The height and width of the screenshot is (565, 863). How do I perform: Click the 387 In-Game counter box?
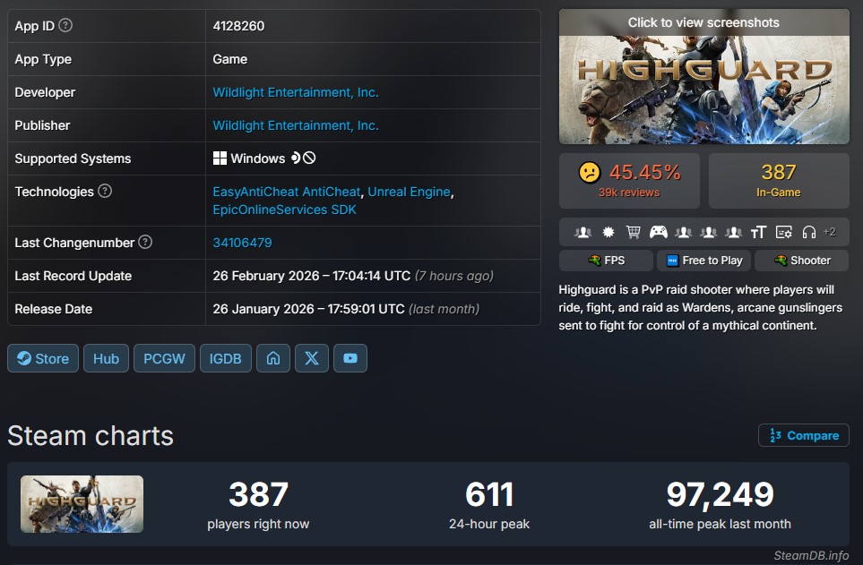779,181
